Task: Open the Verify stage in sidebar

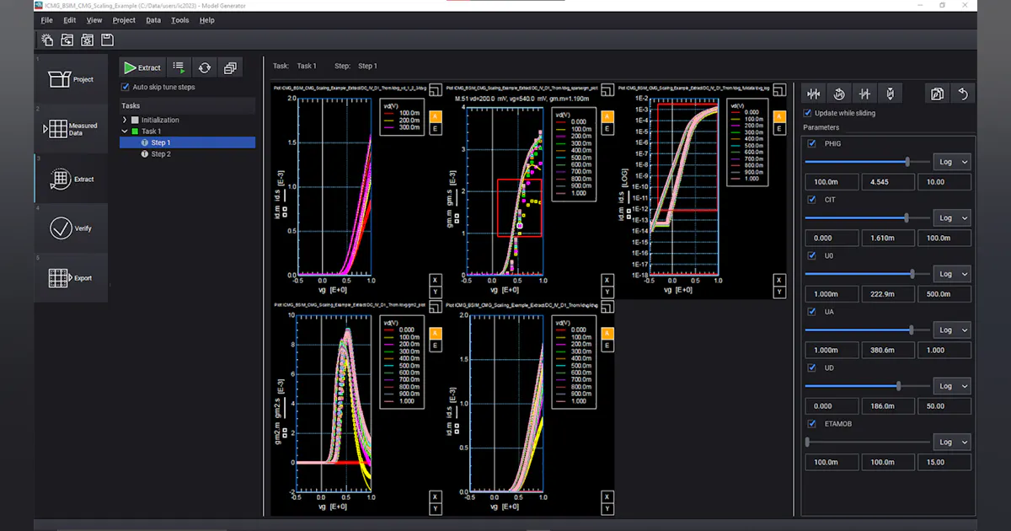Action: click(71, 228)
